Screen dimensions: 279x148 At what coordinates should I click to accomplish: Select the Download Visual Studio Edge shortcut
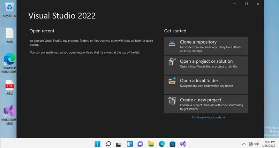pyautogui.click(x=9, y=63)
